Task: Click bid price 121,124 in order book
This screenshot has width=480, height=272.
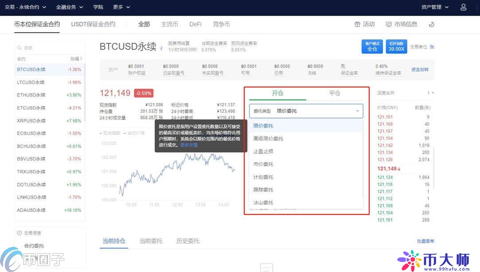Action: 385,177
